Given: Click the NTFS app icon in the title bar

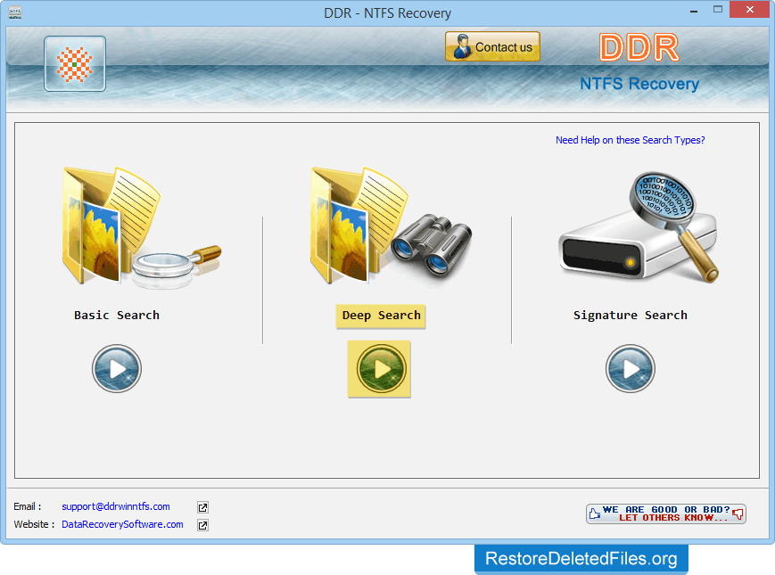Looking at the screenshot, I should (15, 12).
